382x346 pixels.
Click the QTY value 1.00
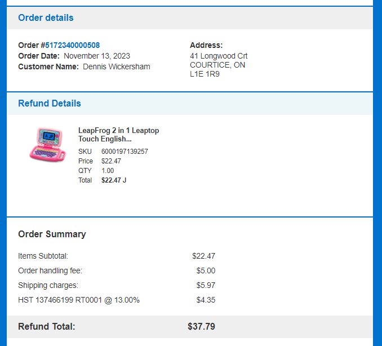[108, 171]
